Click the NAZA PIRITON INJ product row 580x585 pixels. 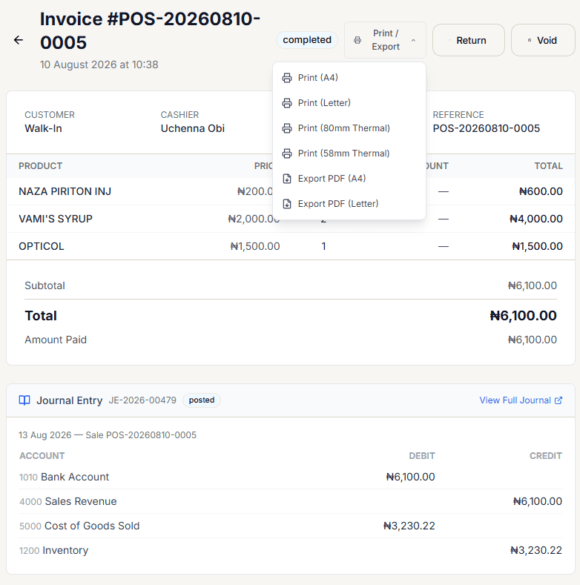[x=291, y=191]
